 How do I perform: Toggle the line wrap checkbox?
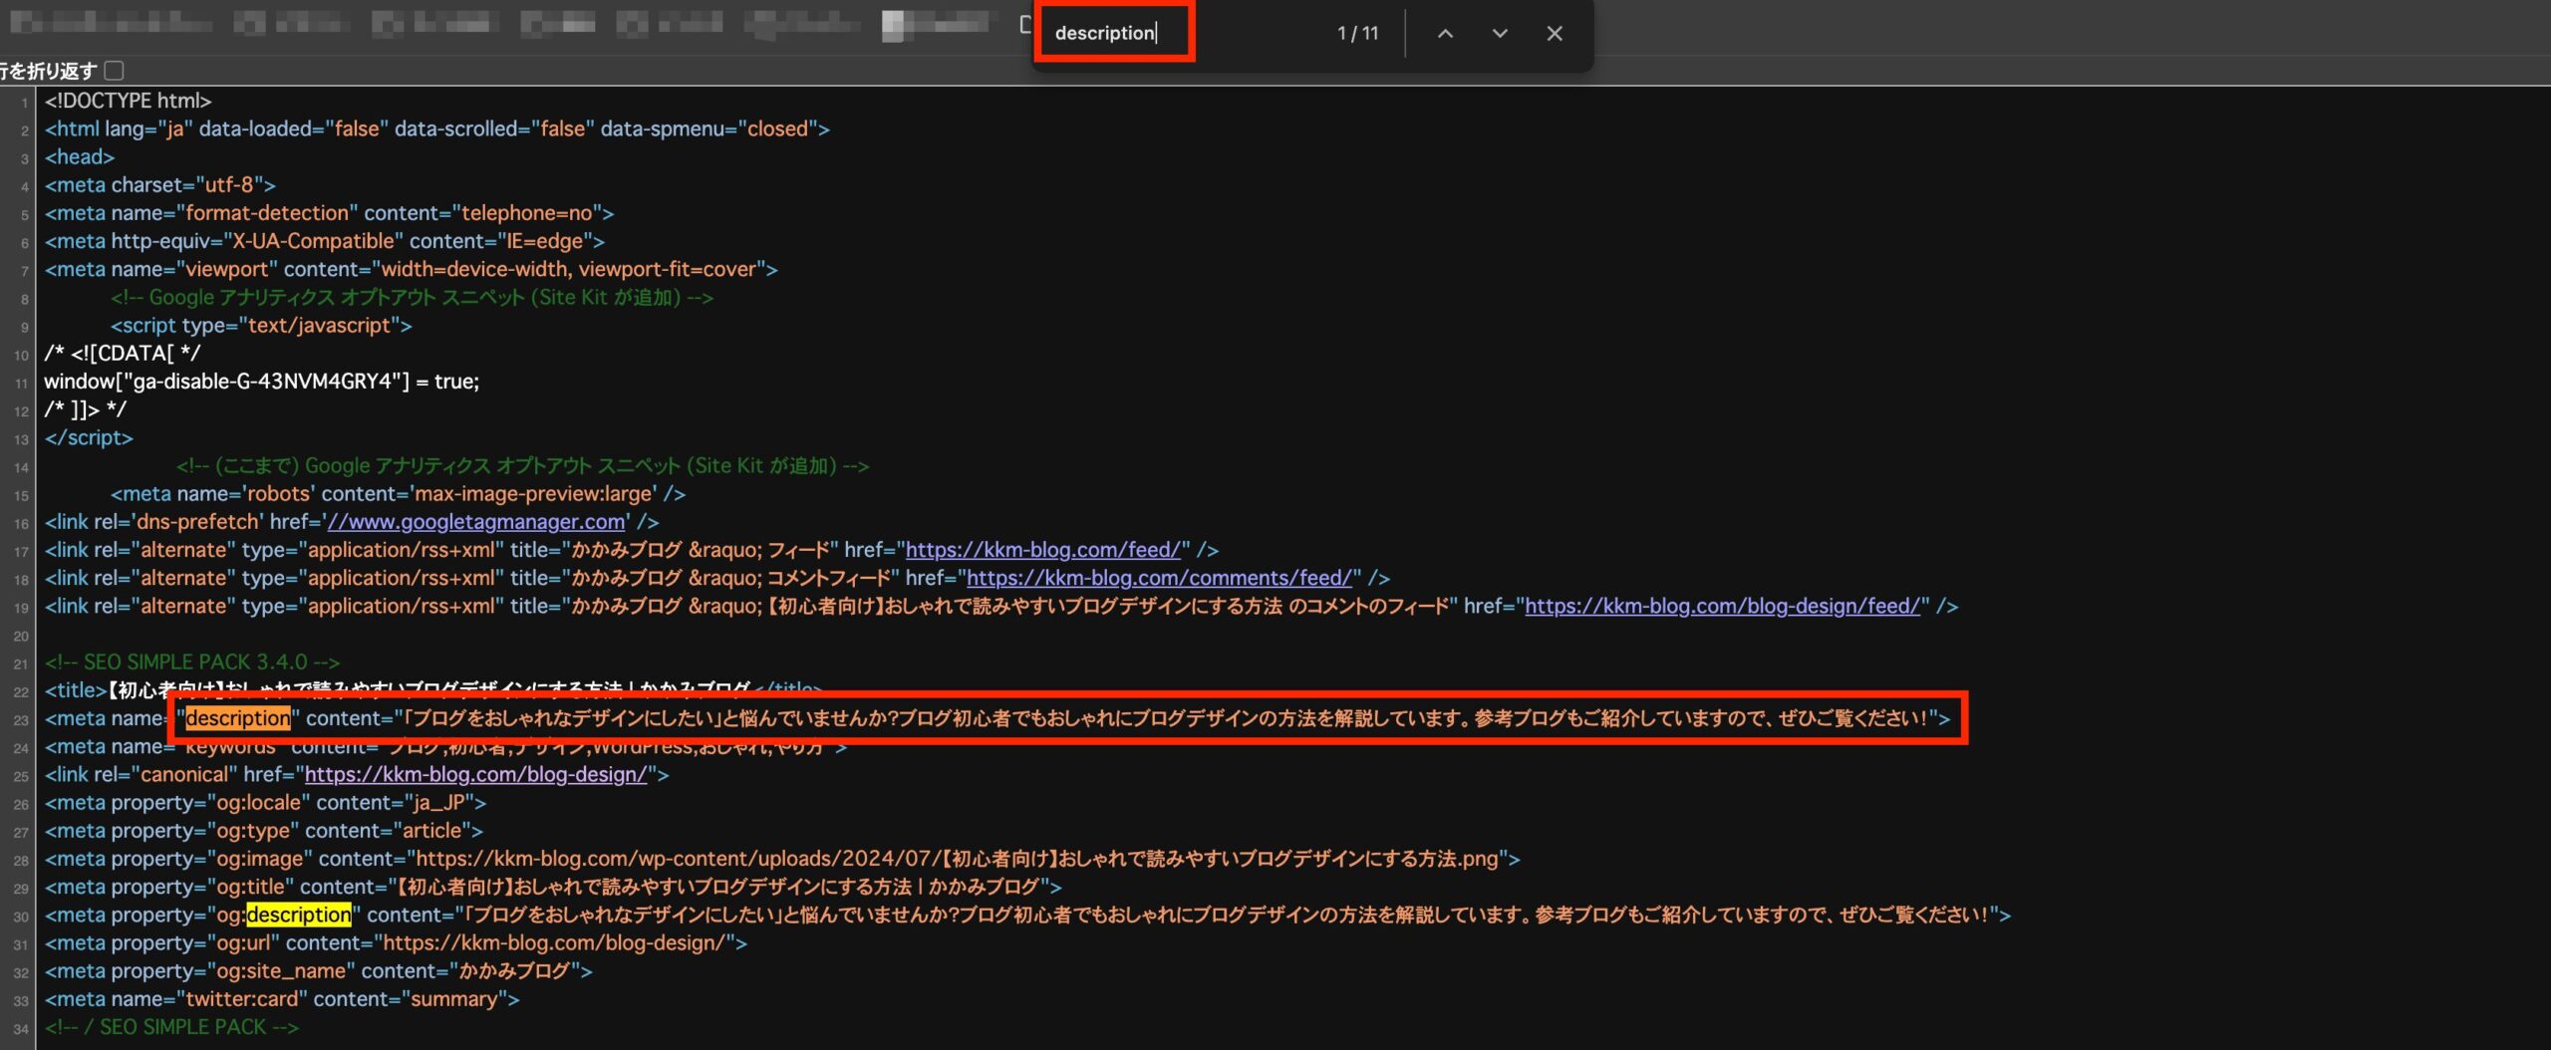click(114, 71)
